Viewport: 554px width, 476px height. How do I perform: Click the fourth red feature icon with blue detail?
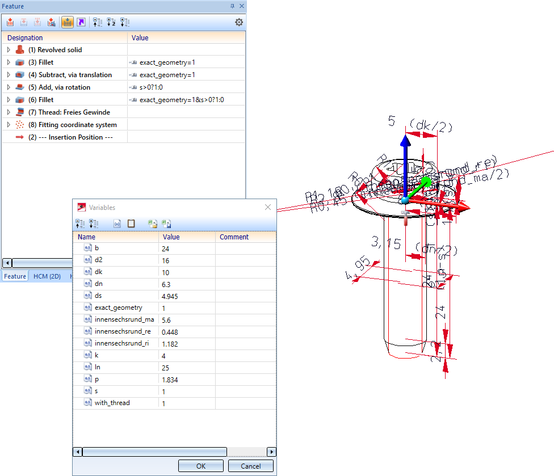(51, 22)
